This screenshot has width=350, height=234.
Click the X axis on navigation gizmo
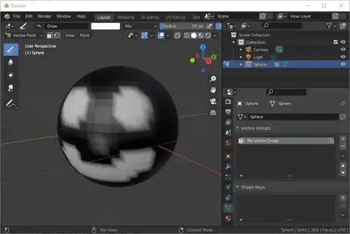(209, 61)
